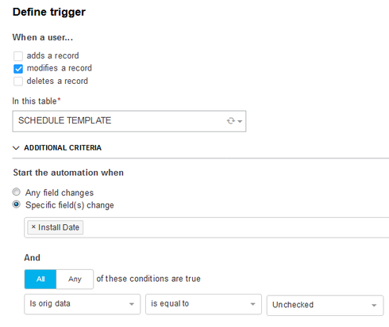Open the Is orig data field dropdown
389x327 pixels.
coord(83,304)
